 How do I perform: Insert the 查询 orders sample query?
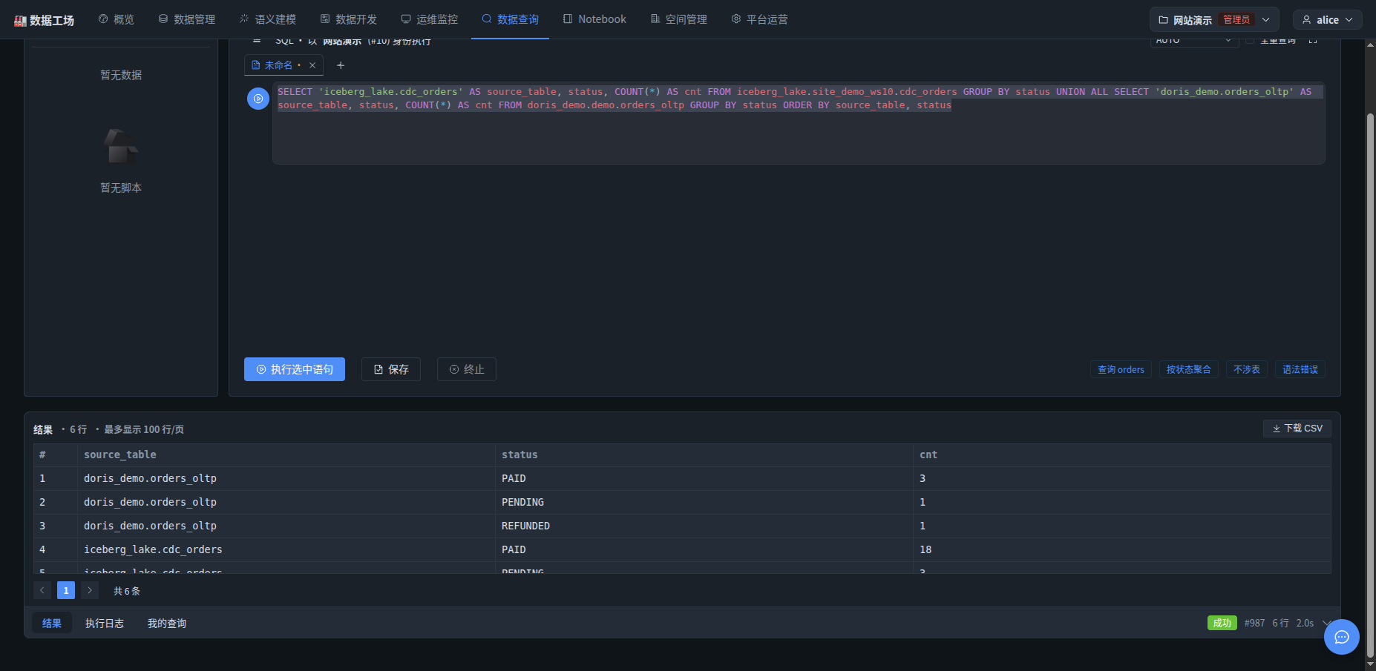pyautogui.click(x=1121, y=369)
